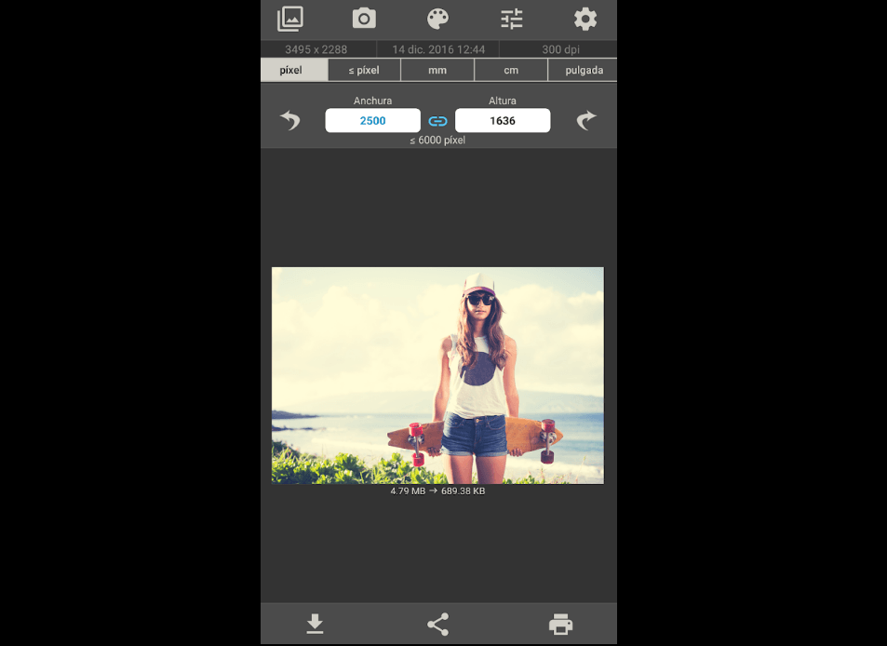Switch units to cm tab
The image size is (887, 646).
[x=511, y=70]
